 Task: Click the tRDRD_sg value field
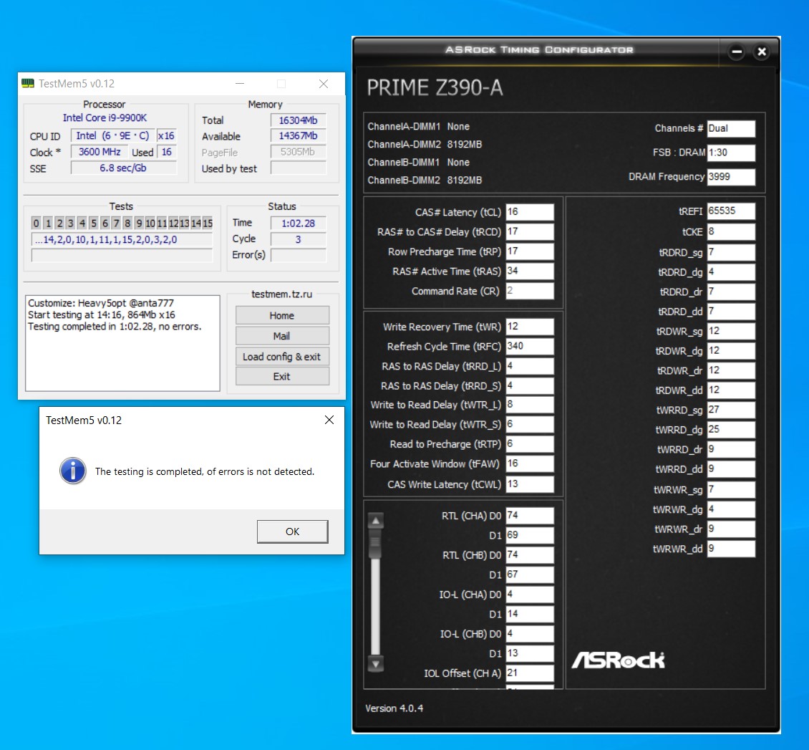pyautogui.click(x=731, y=252)
